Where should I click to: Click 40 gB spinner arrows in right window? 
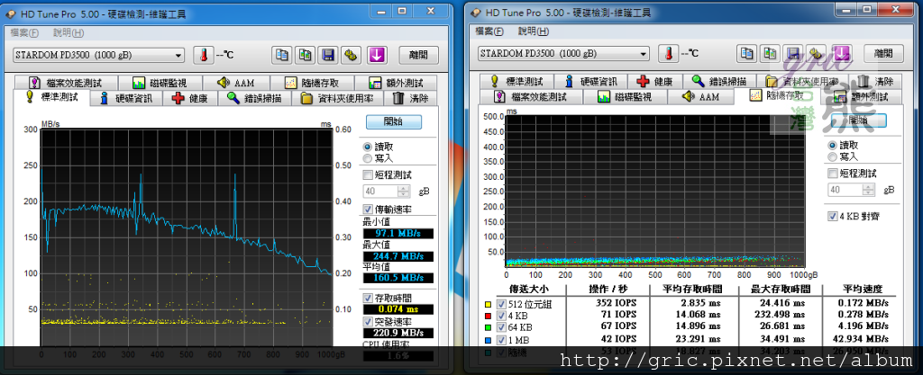click(868, 190)
